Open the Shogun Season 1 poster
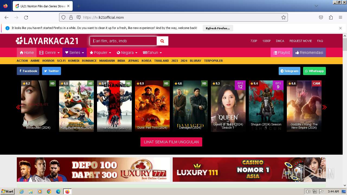Viewport: 347px width, 195px height. pos(266,106)
